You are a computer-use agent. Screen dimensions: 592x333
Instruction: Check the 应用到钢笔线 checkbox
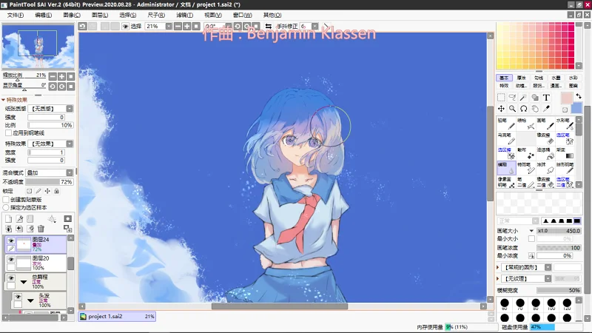[8, 133]
